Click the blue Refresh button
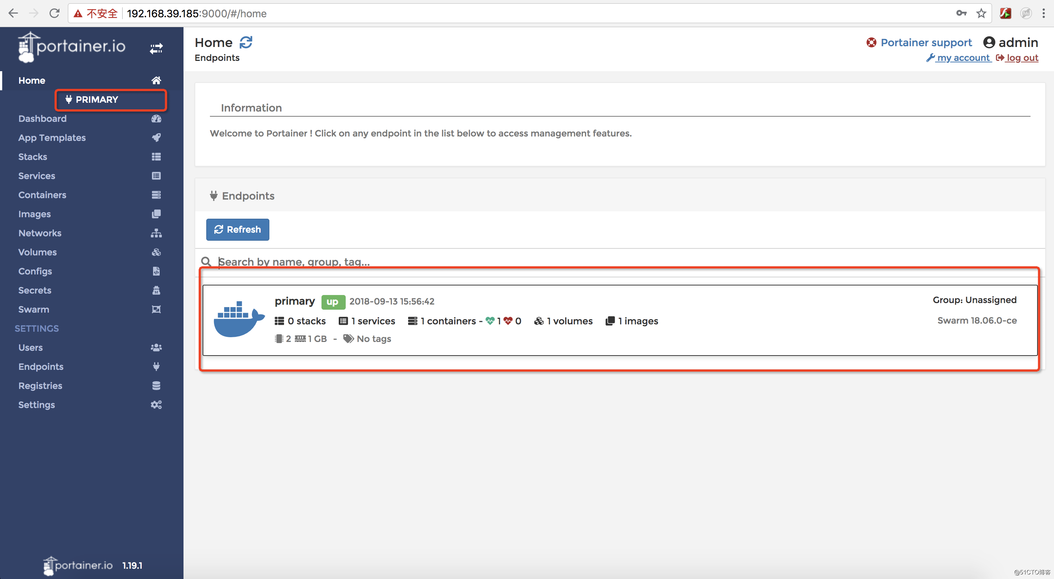The height and width of the screenshot is (579, 1054). pos(237,230)
